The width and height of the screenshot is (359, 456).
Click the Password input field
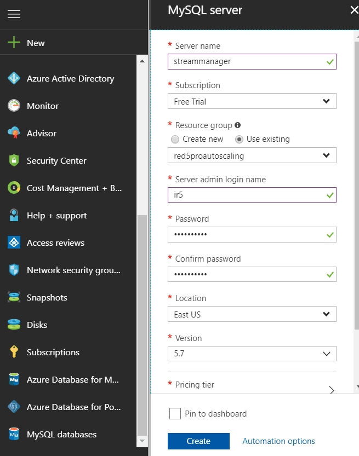click(x=252, y=234)
